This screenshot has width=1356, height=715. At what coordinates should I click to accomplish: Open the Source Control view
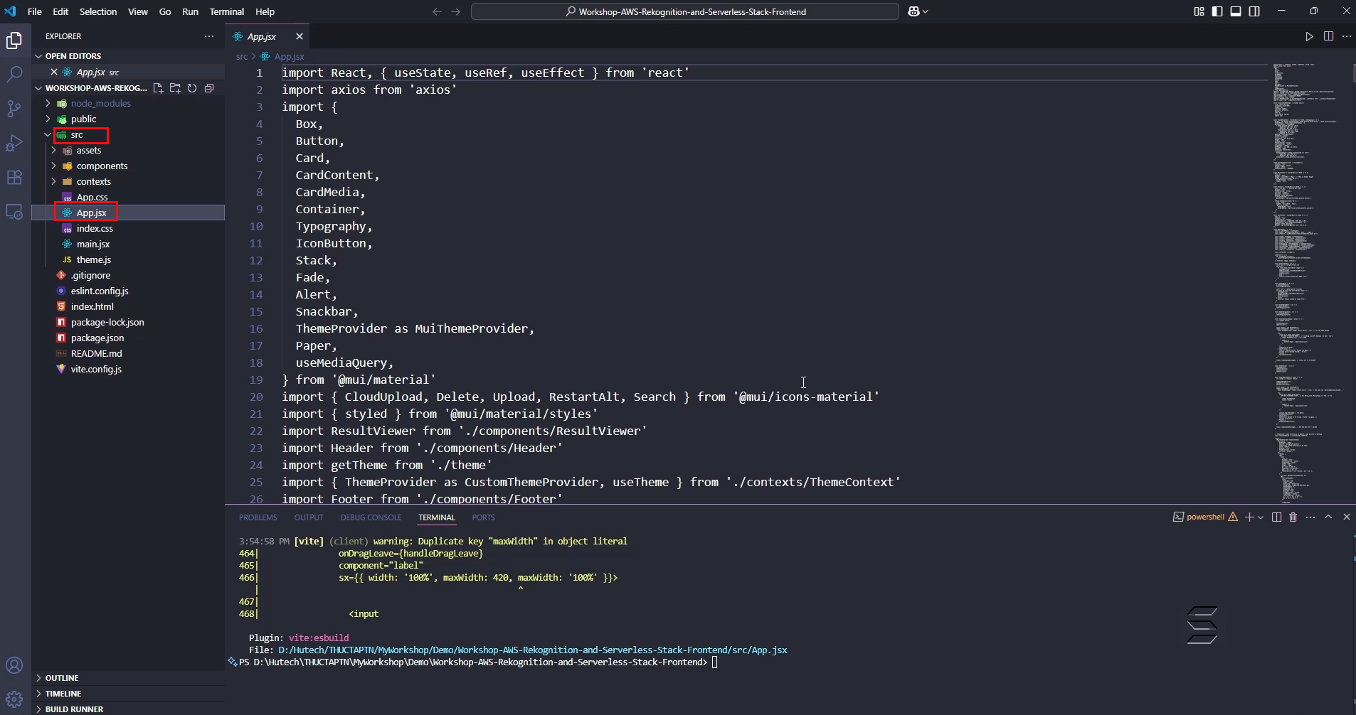(x=14, y=108)
